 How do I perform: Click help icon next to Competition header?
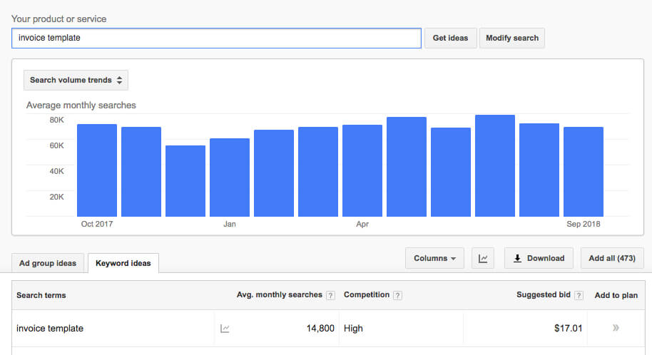397,295
